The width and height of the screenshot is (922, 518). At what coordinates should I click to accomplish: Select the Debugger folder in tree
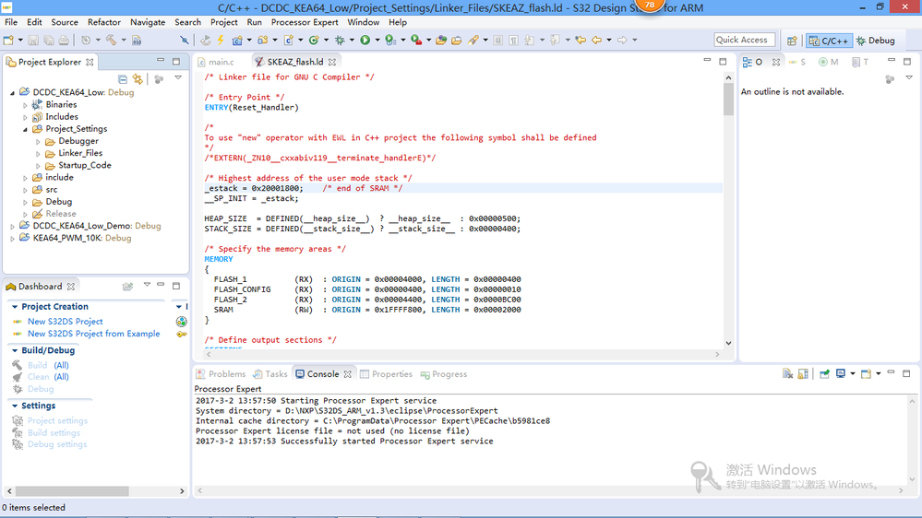coord(78,141)
